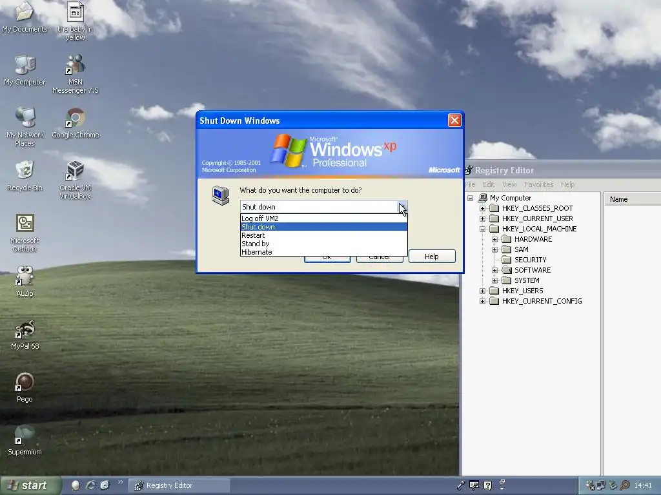
Task: Collapse HKEY_LOCAL_MACHINE registry key
Action: [483, 229]
